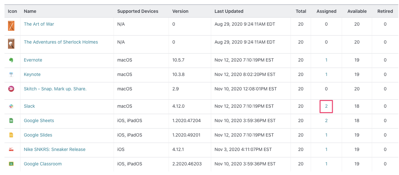Click the Evernote elephant icon

point(11,60)
